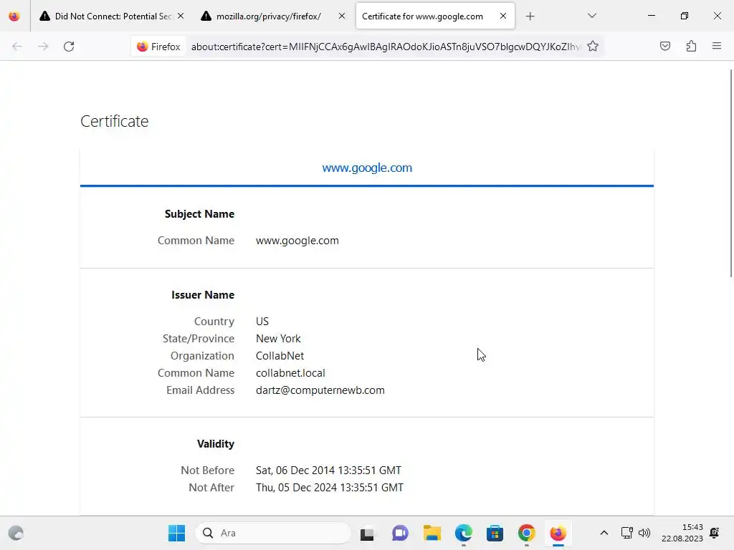Select issuer email dartz@computernewb.com
This screenshot has height=550, width=734.
coord(320,390)
